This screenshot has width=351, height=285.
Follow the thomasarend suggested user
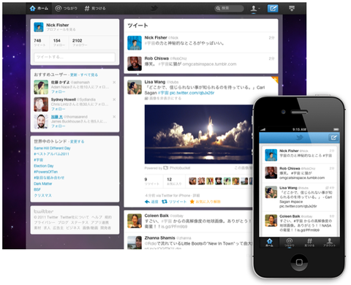click(58, 126)
